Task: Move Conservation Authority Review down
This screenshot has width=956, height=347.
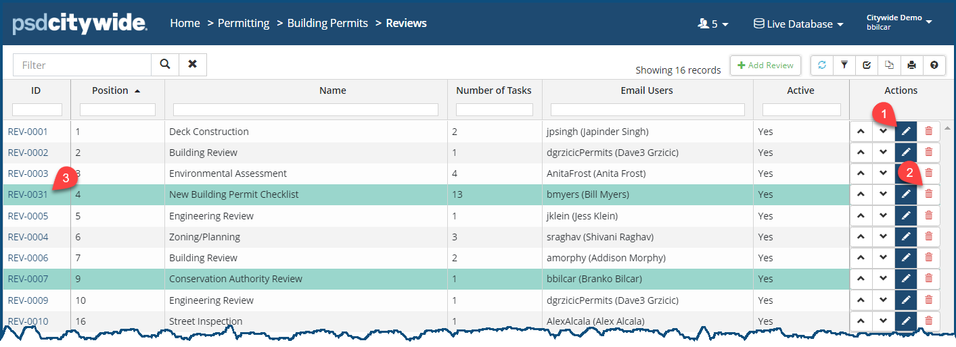Action: [x=883, y=279]
